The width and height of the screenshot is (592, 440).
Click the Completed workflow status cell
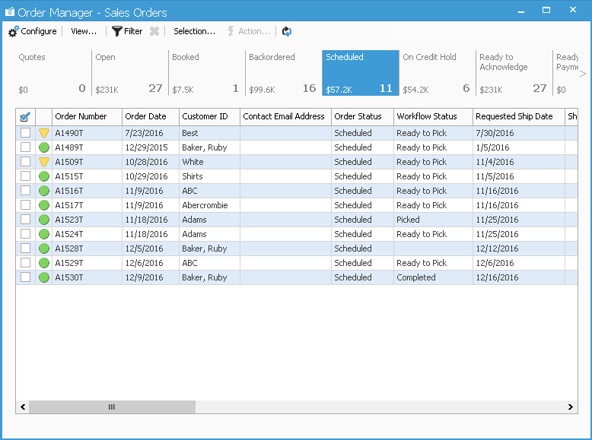click(x=433, y=277)
